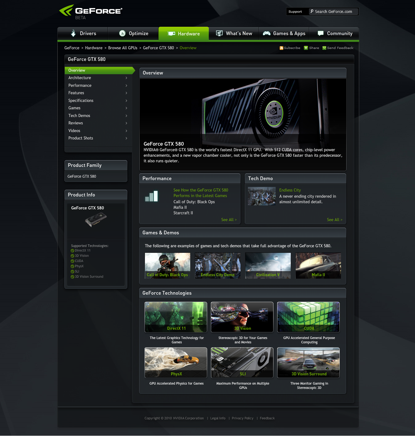
Task: Open the SLI technology tile
Action: point(242,363)
